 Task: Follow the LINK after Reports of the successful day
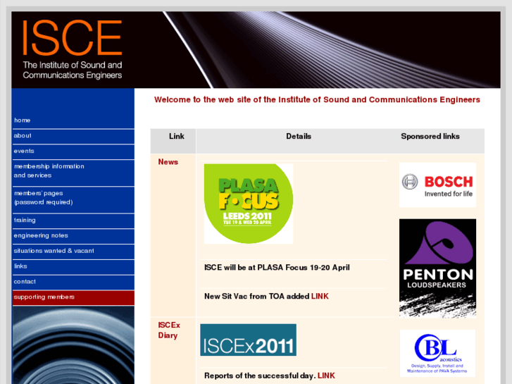[x=326, y=376]
